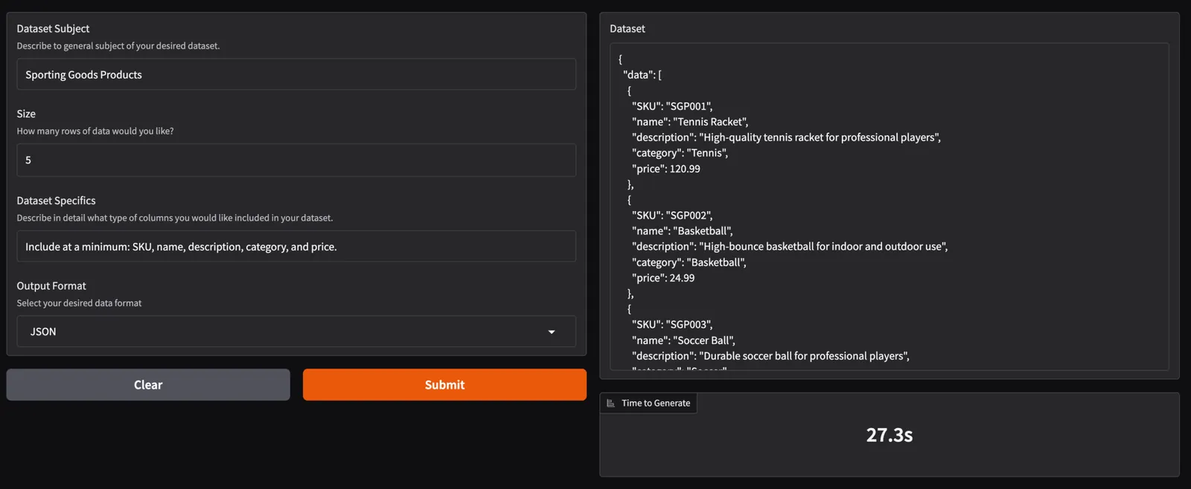Click the Time to Generate chart icon
The image size is (1191, 489).
pos(610,403)
